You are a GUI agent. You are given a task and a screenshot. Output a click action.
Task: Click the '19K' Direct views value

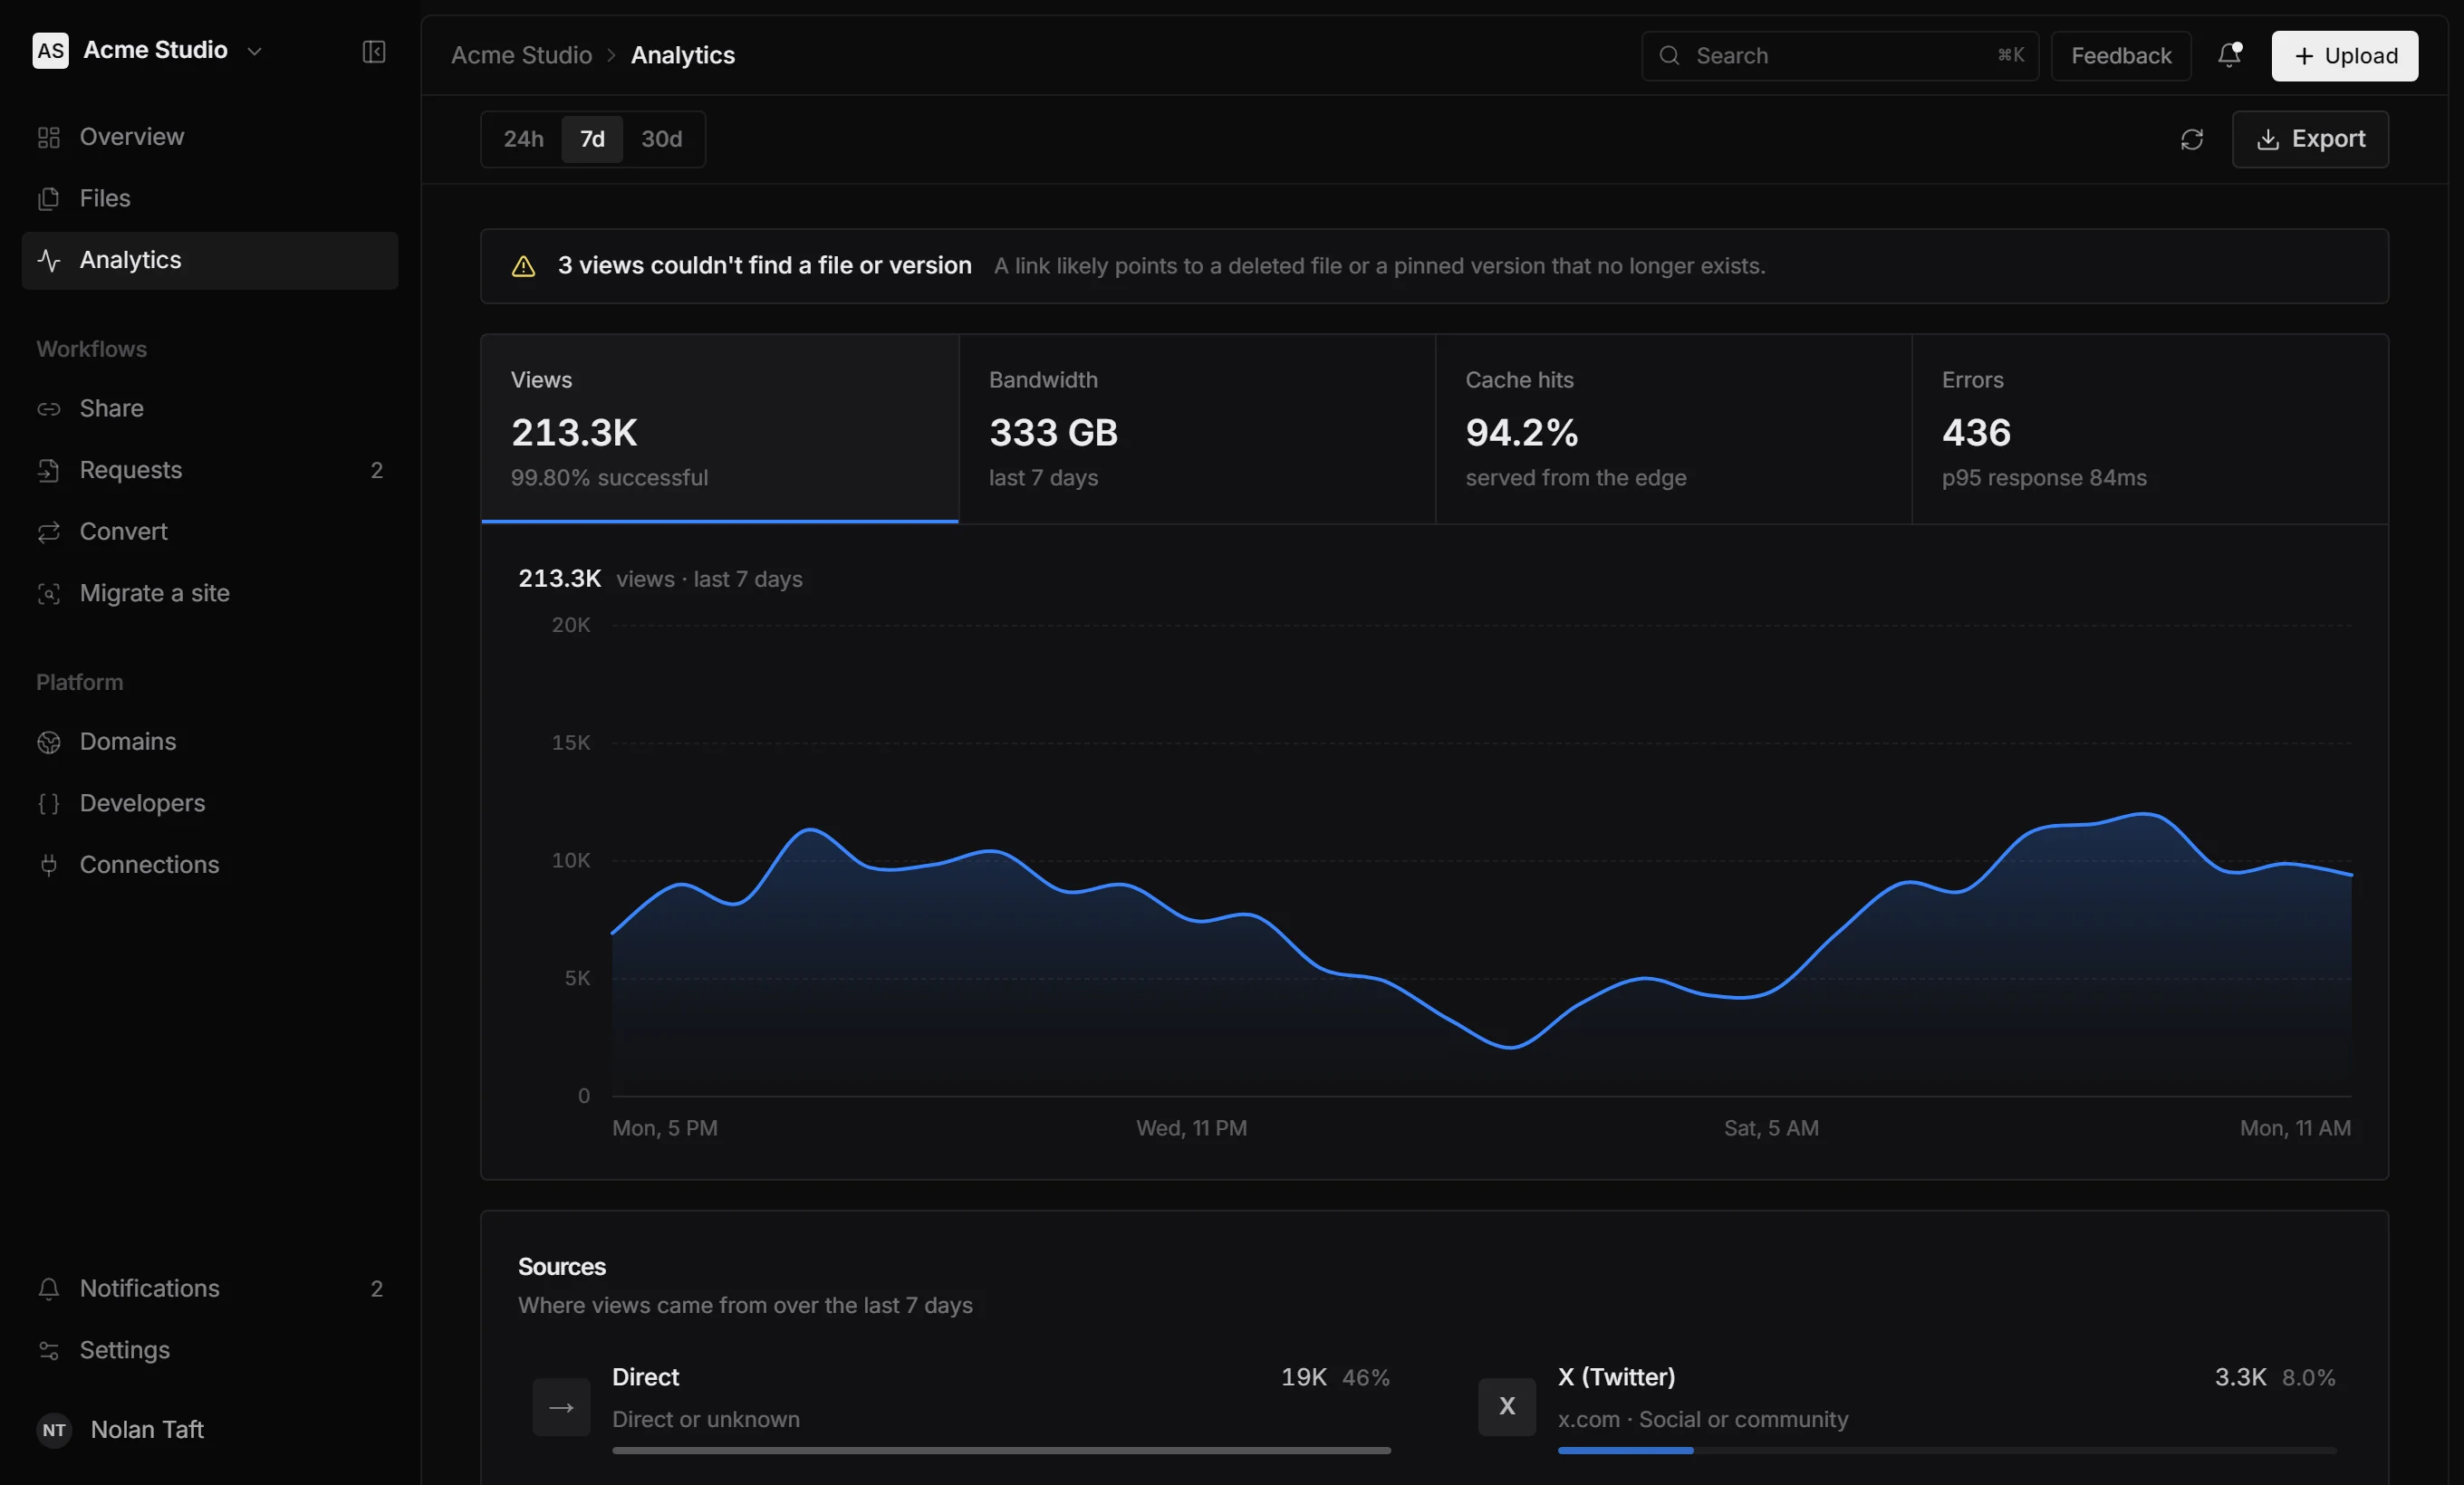click(1303, 1378)
